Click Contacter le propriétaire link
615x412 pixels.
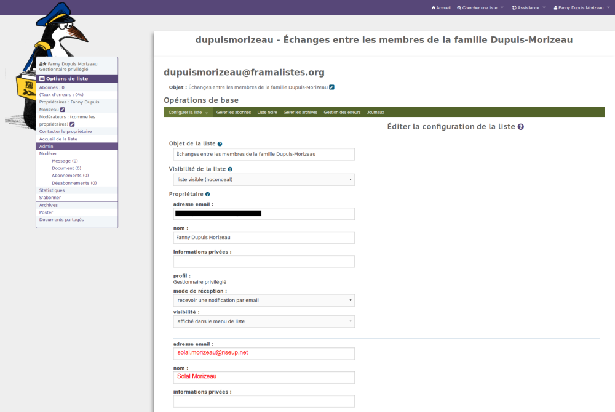66,132
